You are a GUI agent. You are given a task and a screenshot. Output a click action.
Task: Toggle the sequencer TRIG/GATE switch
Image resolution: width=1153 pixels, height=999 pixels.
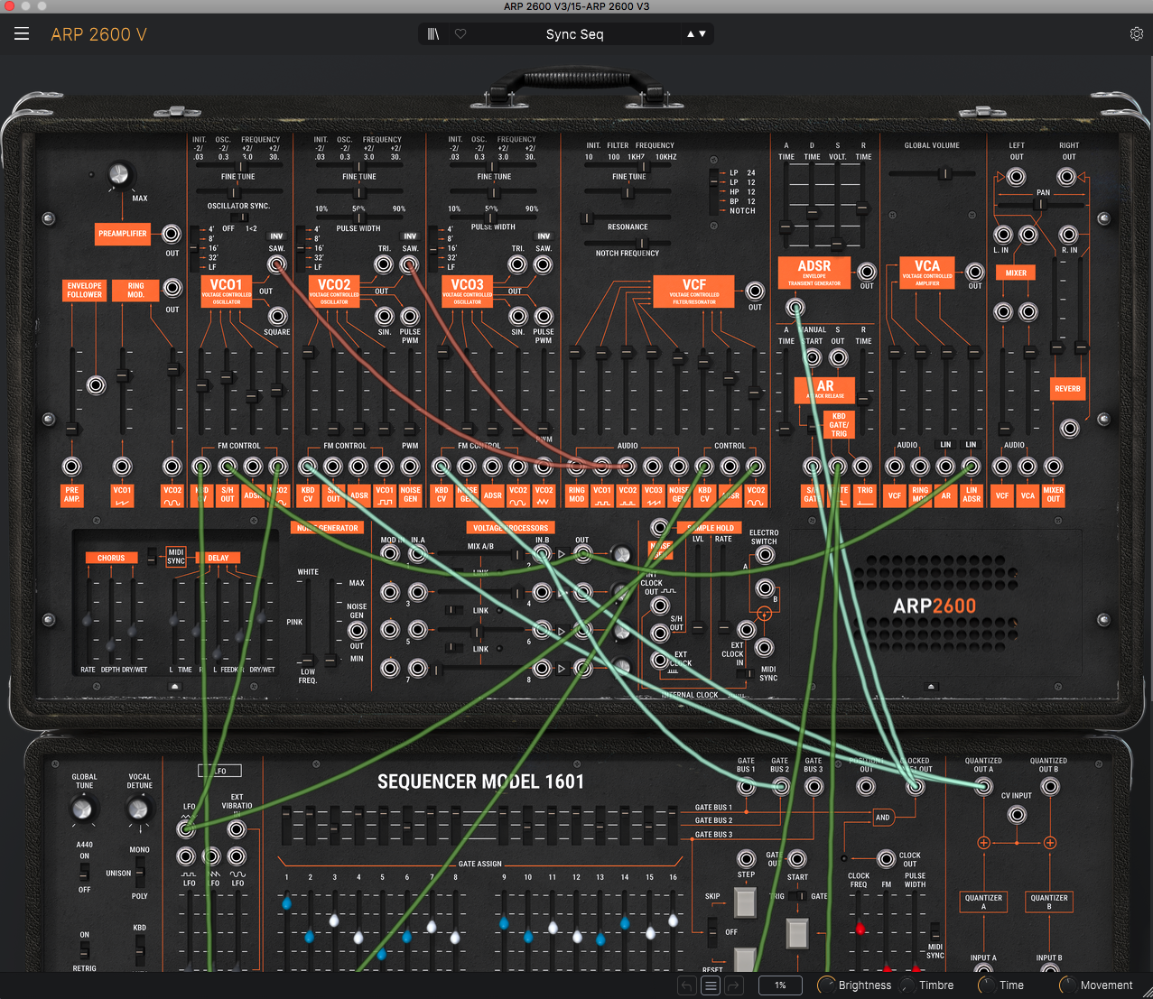point(797,896)
